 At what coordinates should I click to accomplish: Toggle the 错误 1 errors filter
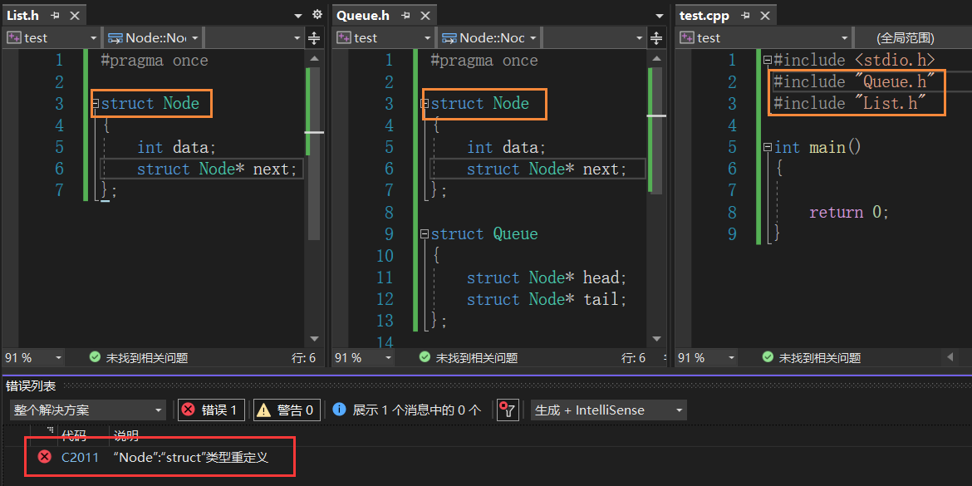[211, 410]
